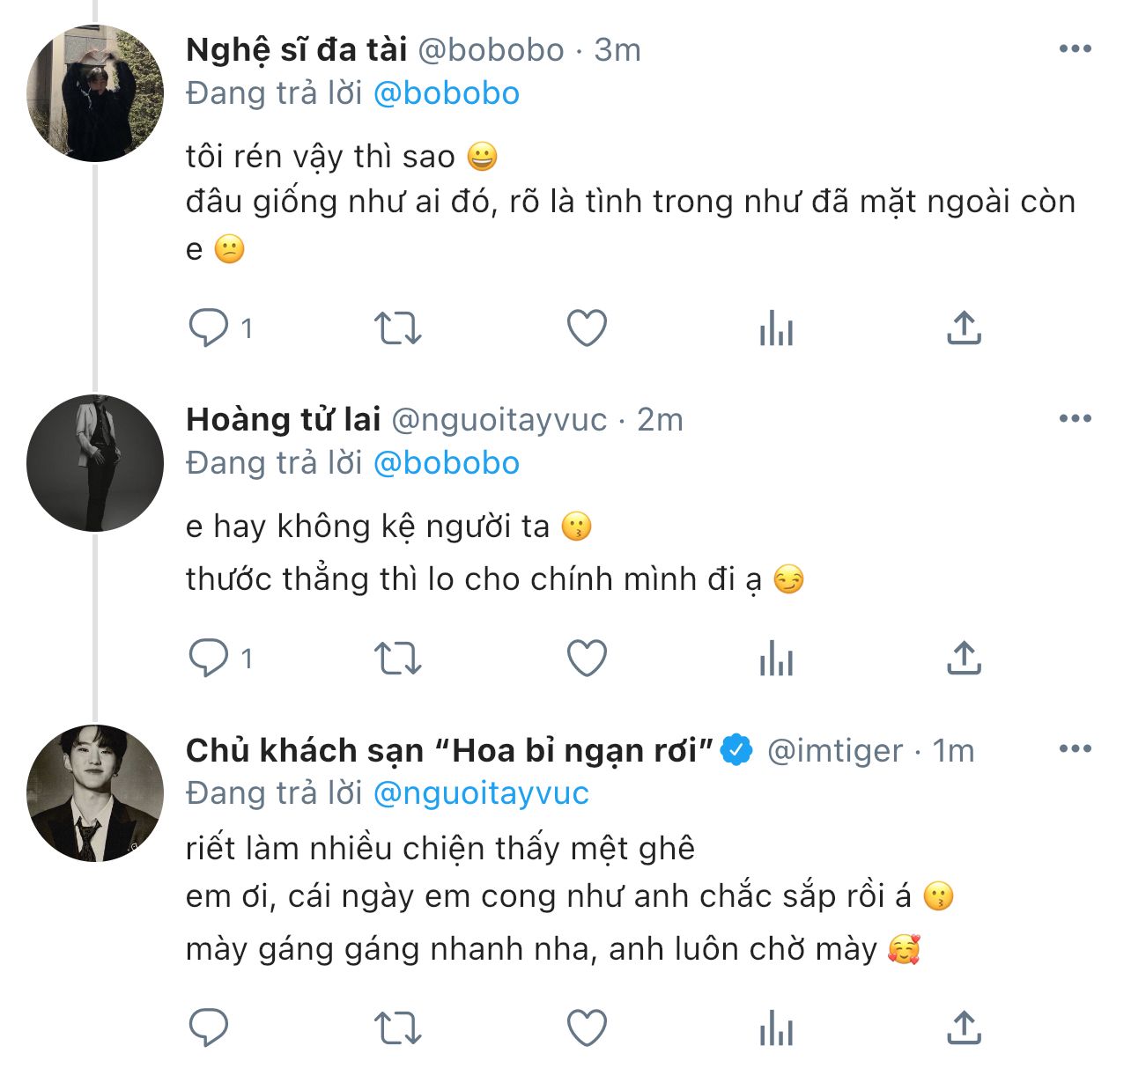
Task: Like the Hoàng tử lai tweet
Action: 587,658
